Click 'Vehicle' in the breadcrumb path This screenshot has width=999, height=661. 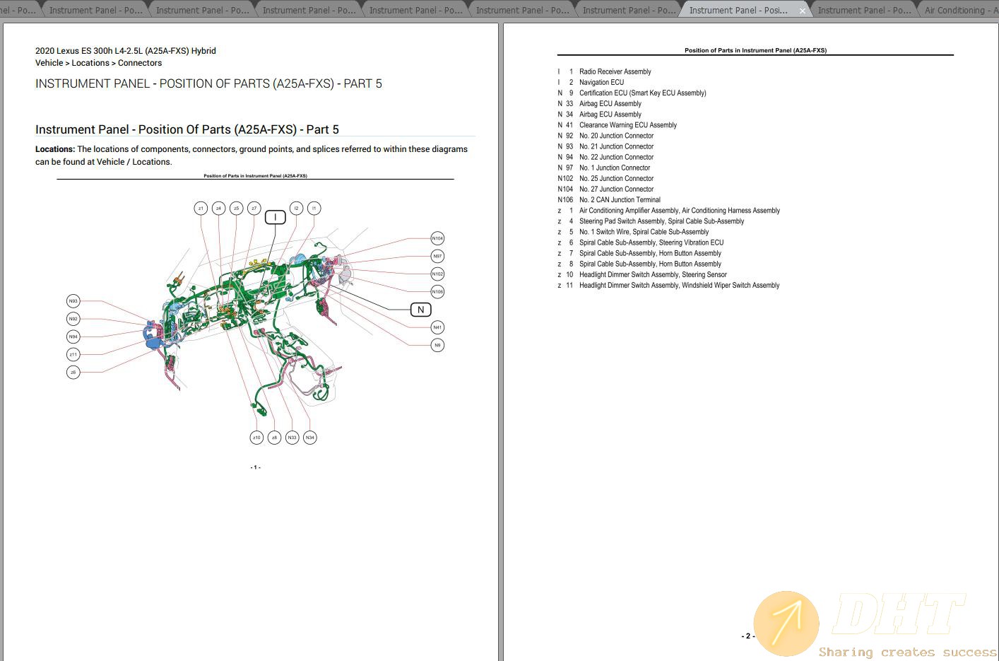[49, 63]
